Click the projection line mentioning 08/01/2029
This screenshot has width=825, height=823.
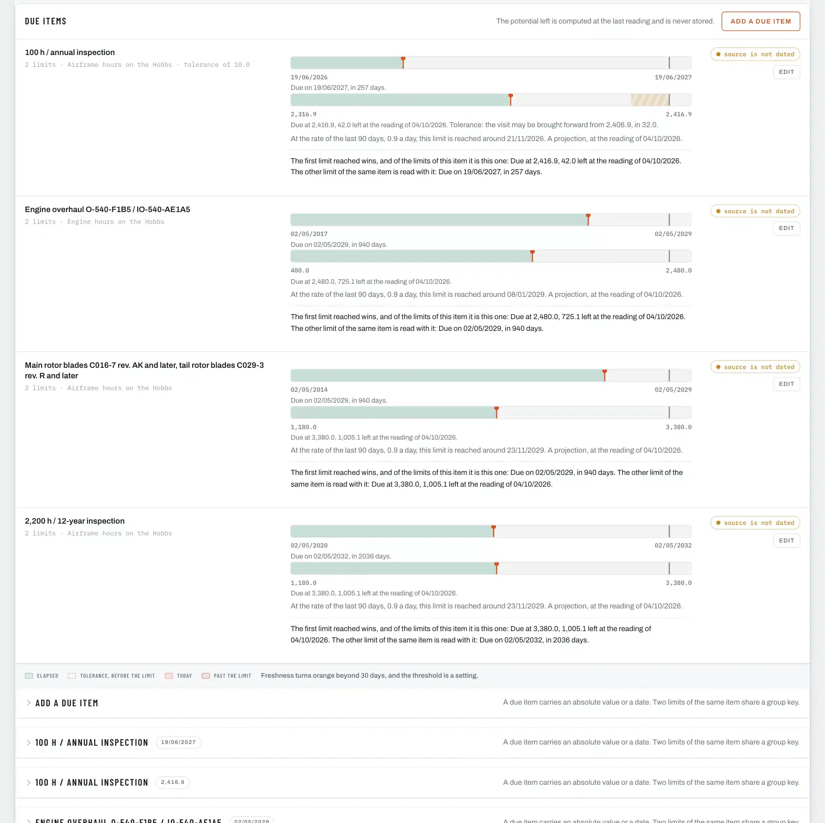pyautogui.click(x=487, y=294)
